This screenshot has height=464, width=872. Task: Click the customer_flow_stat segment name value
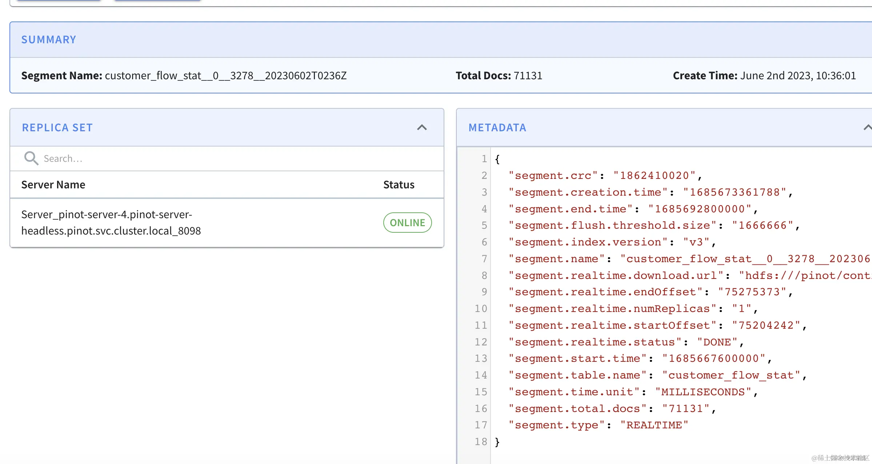tap(225, 76)
